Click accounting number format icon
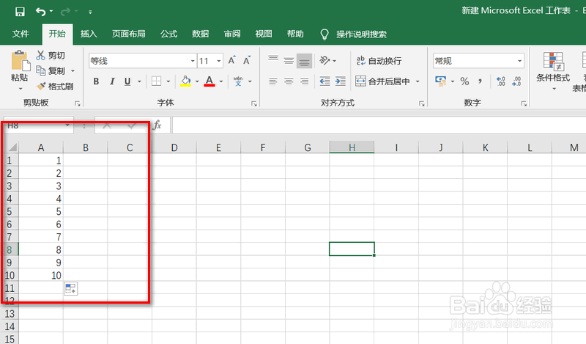586x344 pixels. click(441, 81)
